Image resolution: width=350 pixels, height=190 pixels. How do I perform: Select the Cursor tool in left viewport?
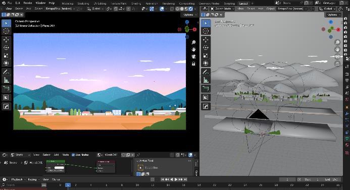click(6, 31)
